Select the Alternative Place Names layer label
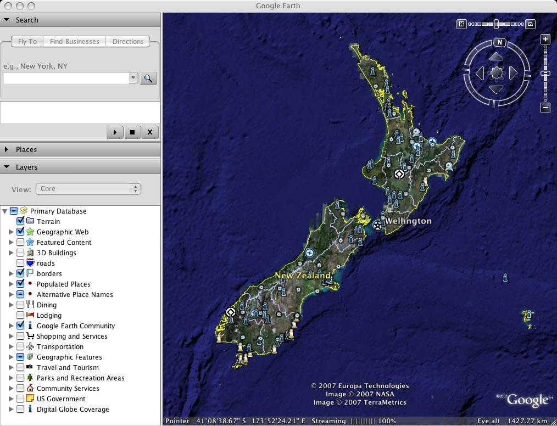 75,294
